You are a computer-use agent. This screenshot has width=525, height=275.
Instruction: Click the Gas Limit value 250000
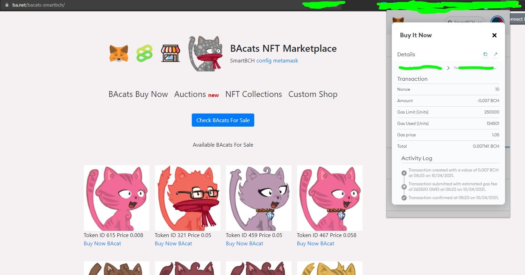click(492, 112)
